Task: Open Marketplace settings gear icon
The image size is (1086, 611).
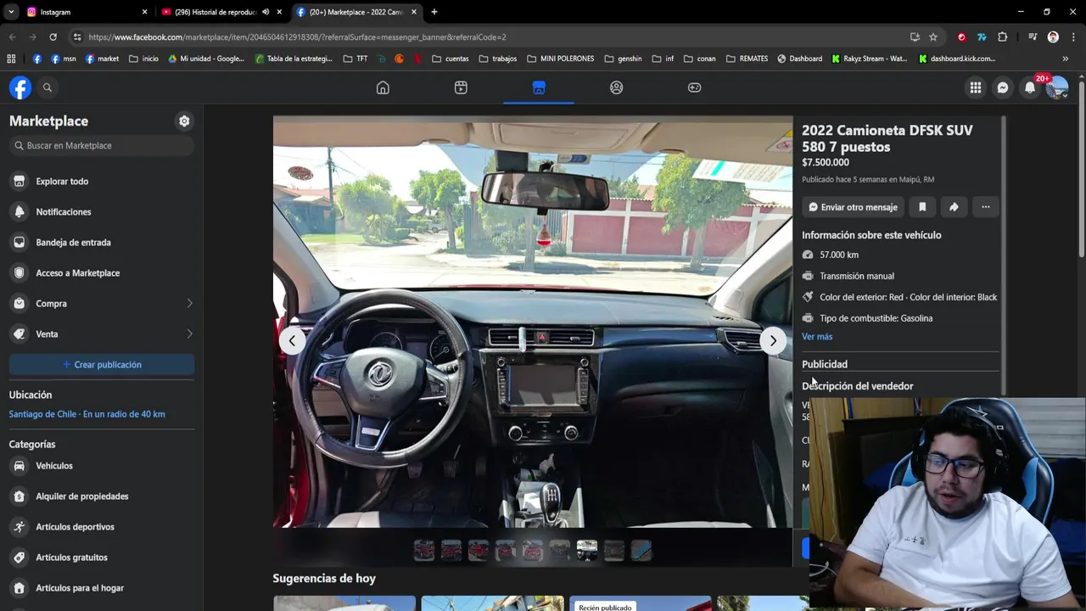Action: [x=184, y=121]
